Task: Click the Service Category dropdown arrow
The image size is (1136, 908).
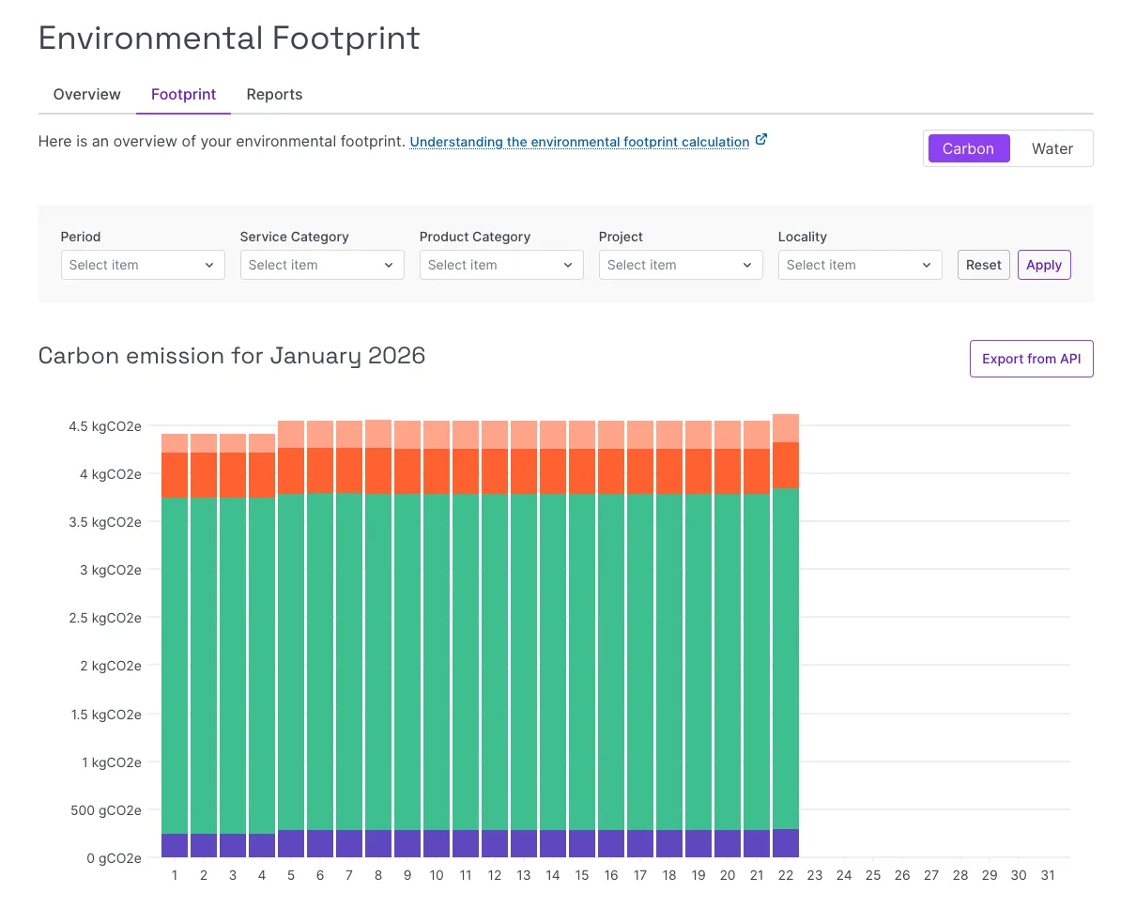Action: (390, 265)
